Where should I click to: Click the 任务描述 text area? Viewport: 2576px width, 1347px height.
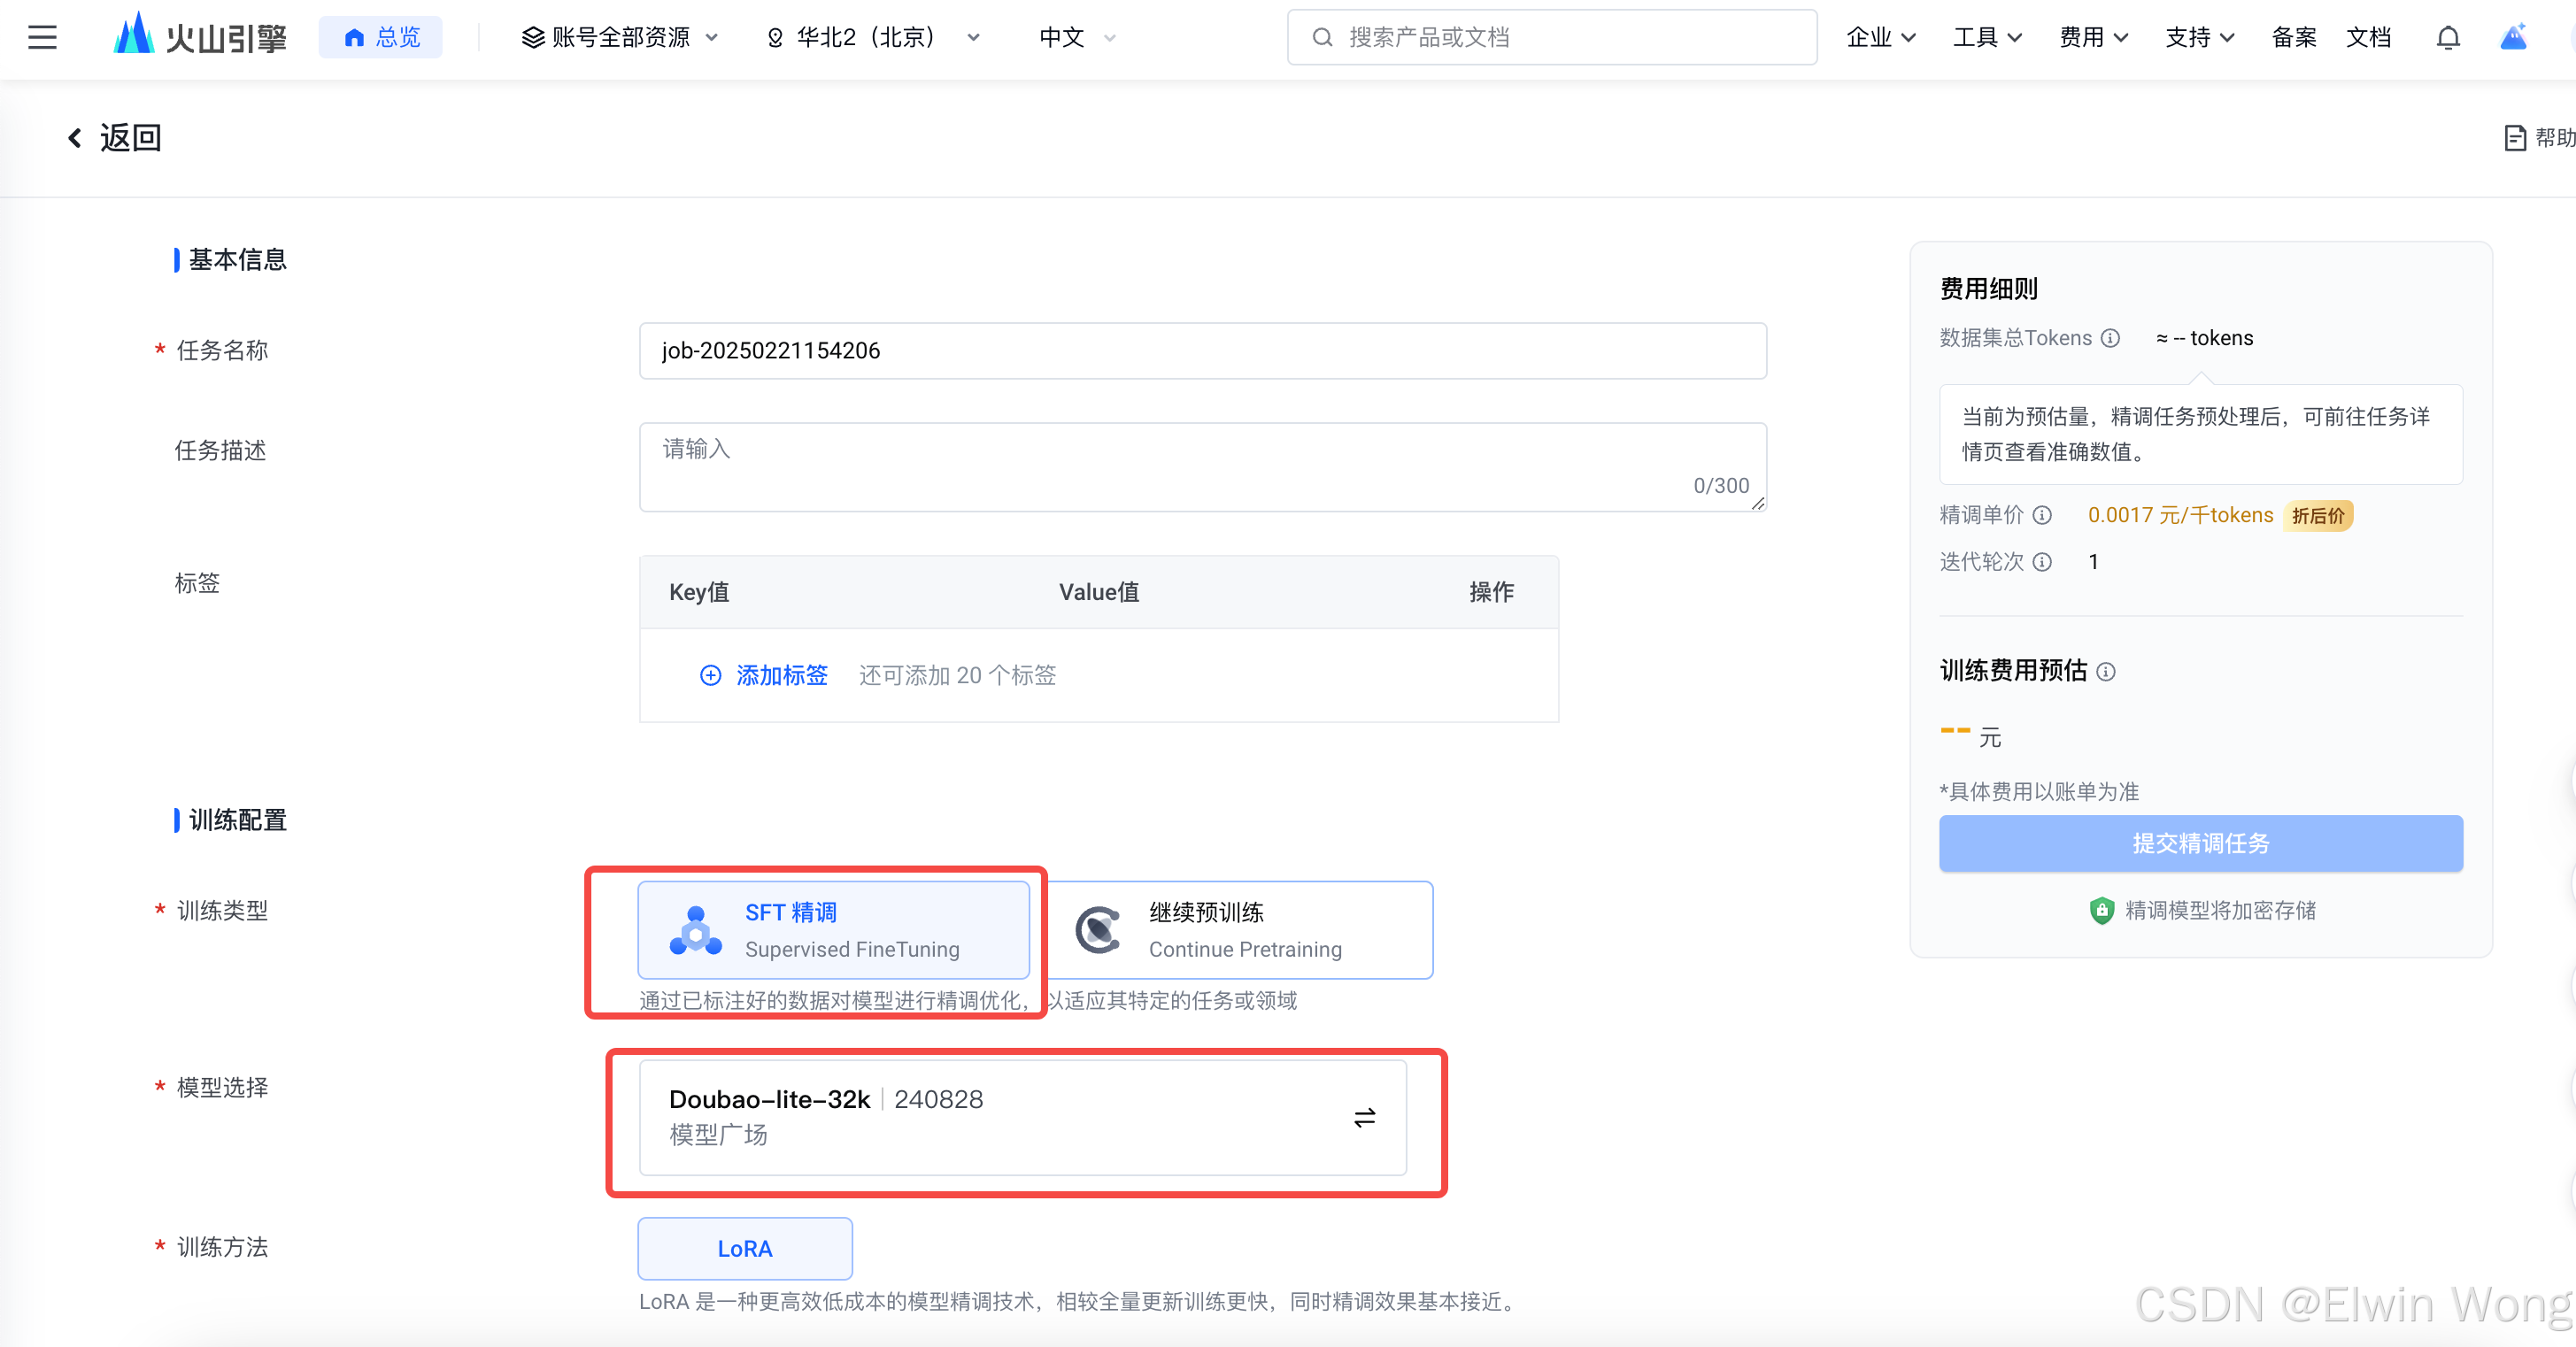click(1202, 466)
